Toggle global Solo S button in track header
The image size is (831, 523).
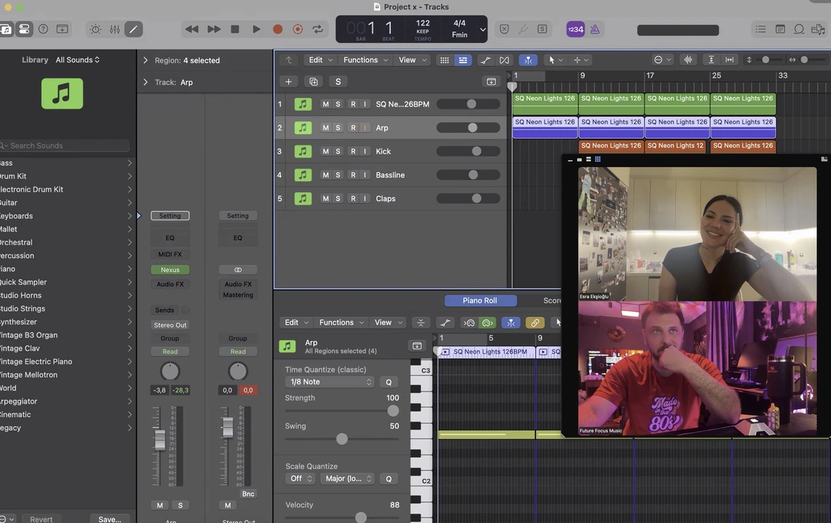(338, 82)
